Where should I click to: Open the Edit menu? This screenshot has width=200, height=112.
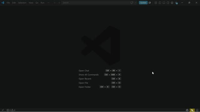click(14, 3)
